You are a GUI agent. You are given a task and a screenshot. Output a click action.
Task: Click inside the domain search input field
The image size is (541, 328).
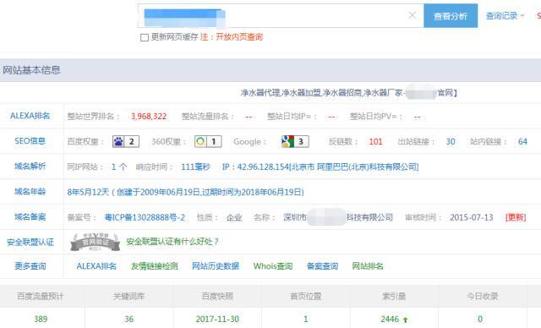pos(281,16)
